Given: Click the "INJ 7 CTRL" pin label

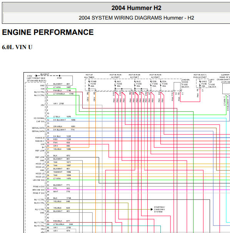Looking at the screenshot, I should coord(39,223).
